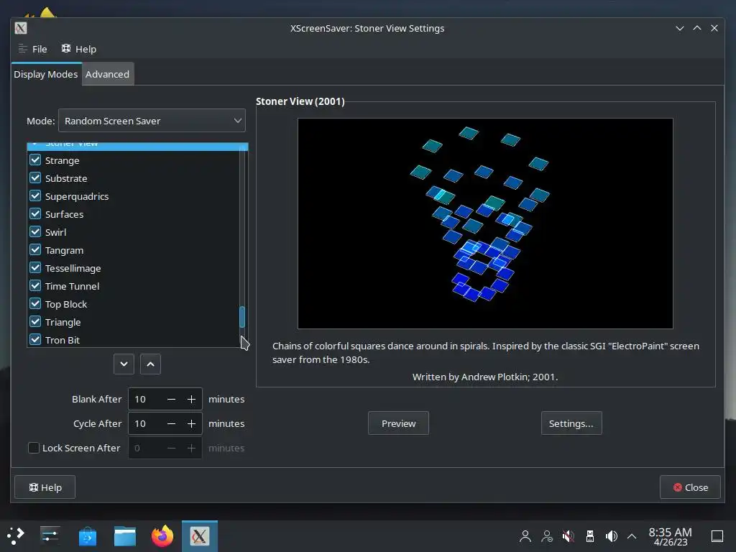Open the application launcher in taskbar

[x=15, y=535]
